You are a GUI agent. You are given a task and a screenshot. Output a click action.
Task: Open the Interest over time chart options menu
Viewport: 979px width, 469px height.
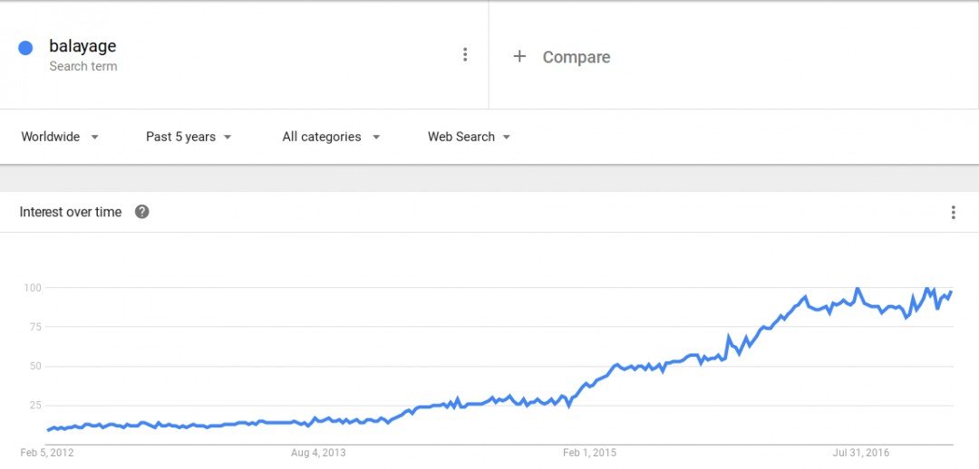click(953, 213)
